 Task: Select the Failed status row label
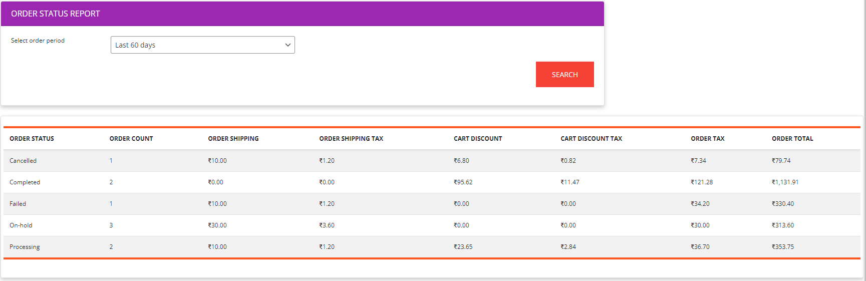[x=18, y=204]
